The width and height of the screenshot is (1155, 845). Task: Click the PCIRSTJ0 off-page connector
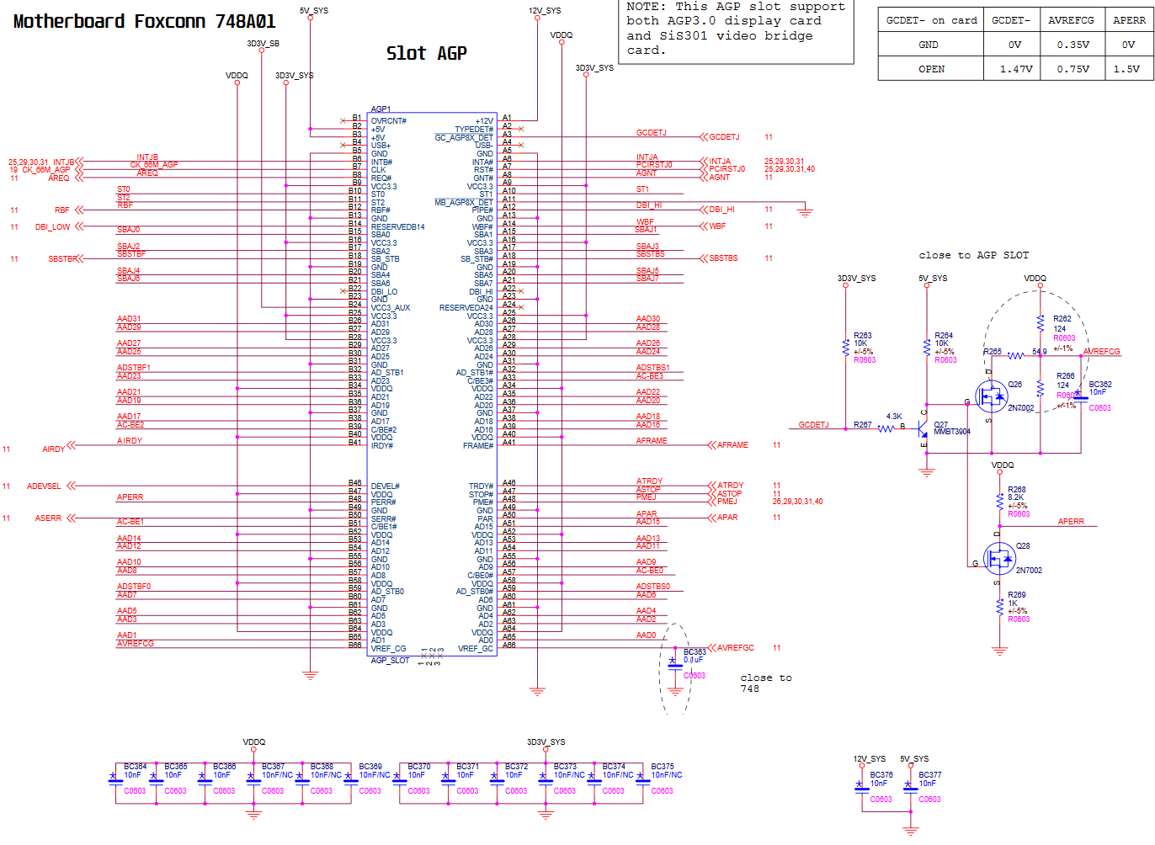click(x=722, y=169)
